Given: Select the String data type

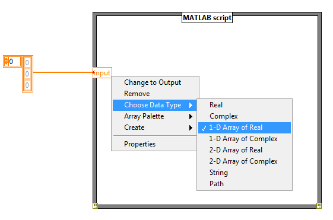Looking at the screenshot, I should (245, 173).
